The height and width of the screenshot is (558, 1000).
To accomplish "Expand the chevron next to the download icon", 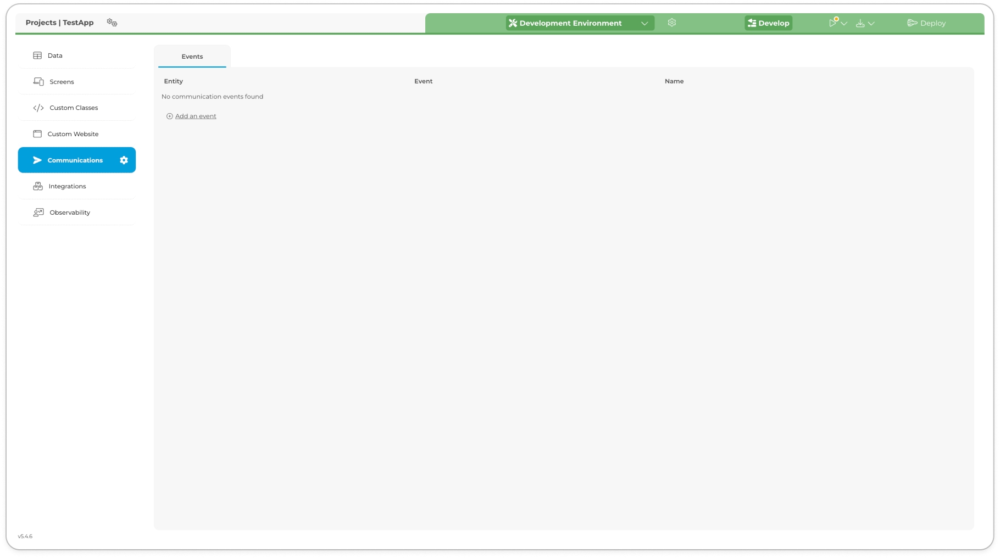I will coord(871,24).
